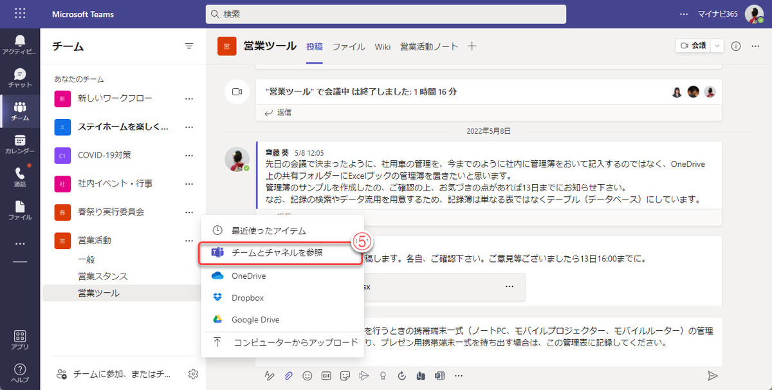Open Chat from the left rail

tap(20, 78)
